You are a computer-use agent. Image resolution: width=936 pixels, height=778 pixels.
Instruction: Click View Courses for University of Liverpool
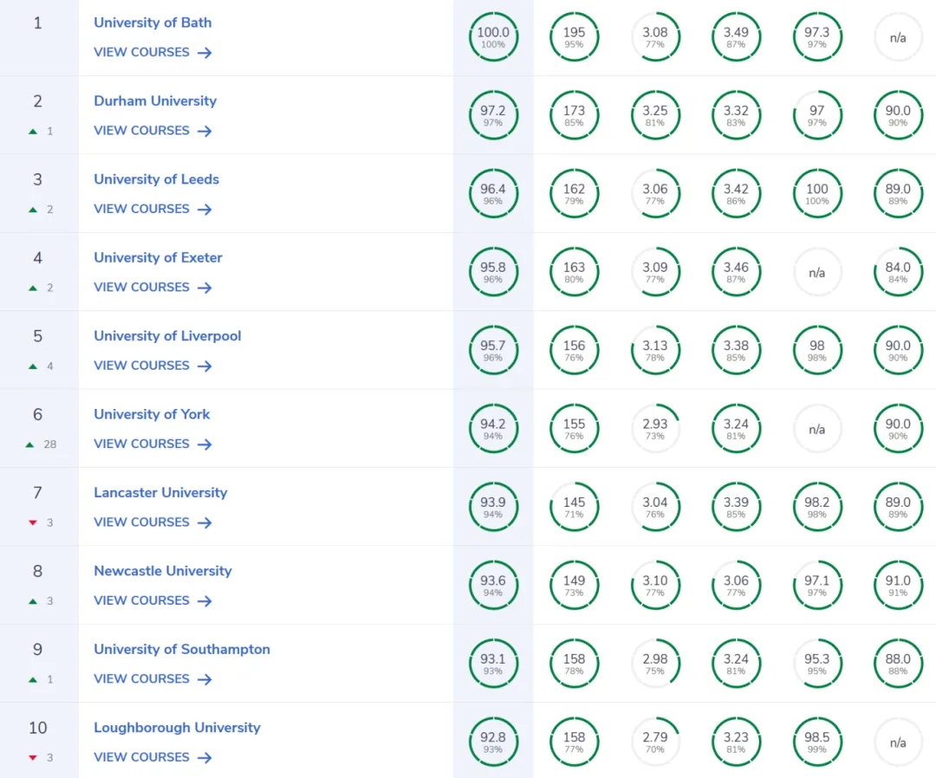point(141,365)
